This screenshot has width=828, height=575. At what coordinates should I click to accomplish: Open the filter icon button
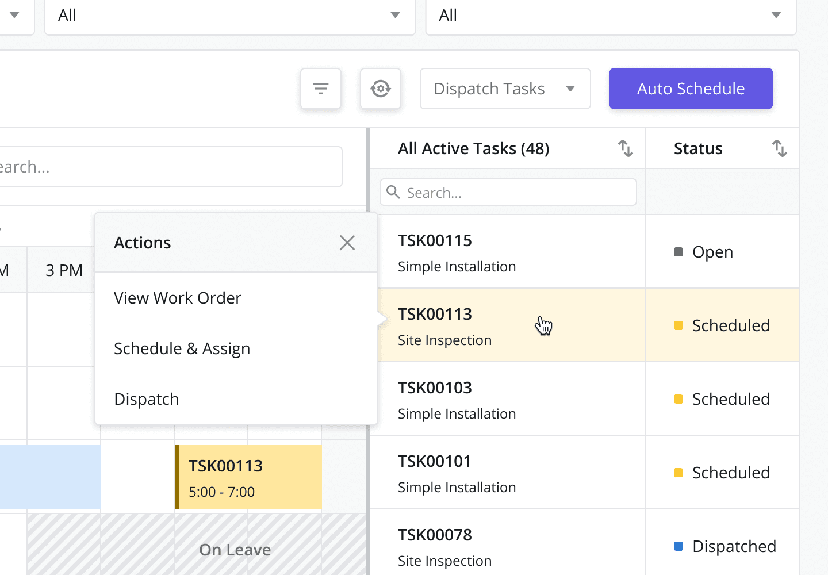321,89
